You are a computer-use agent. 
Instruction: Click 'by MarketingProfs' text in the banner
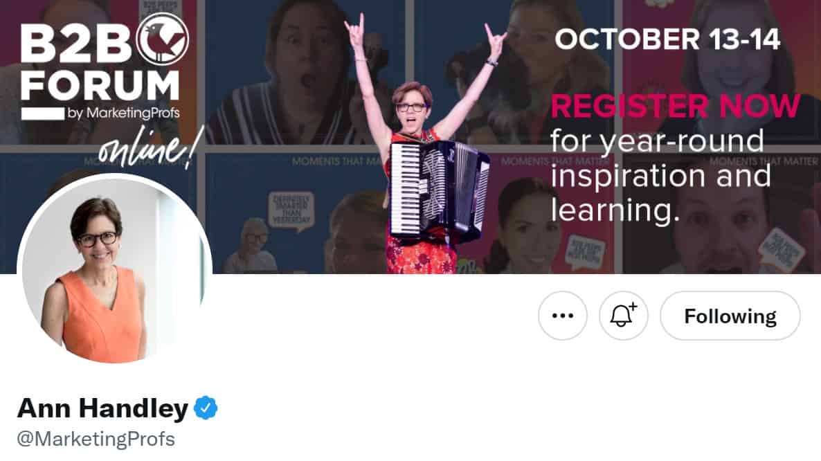[124, 113]
